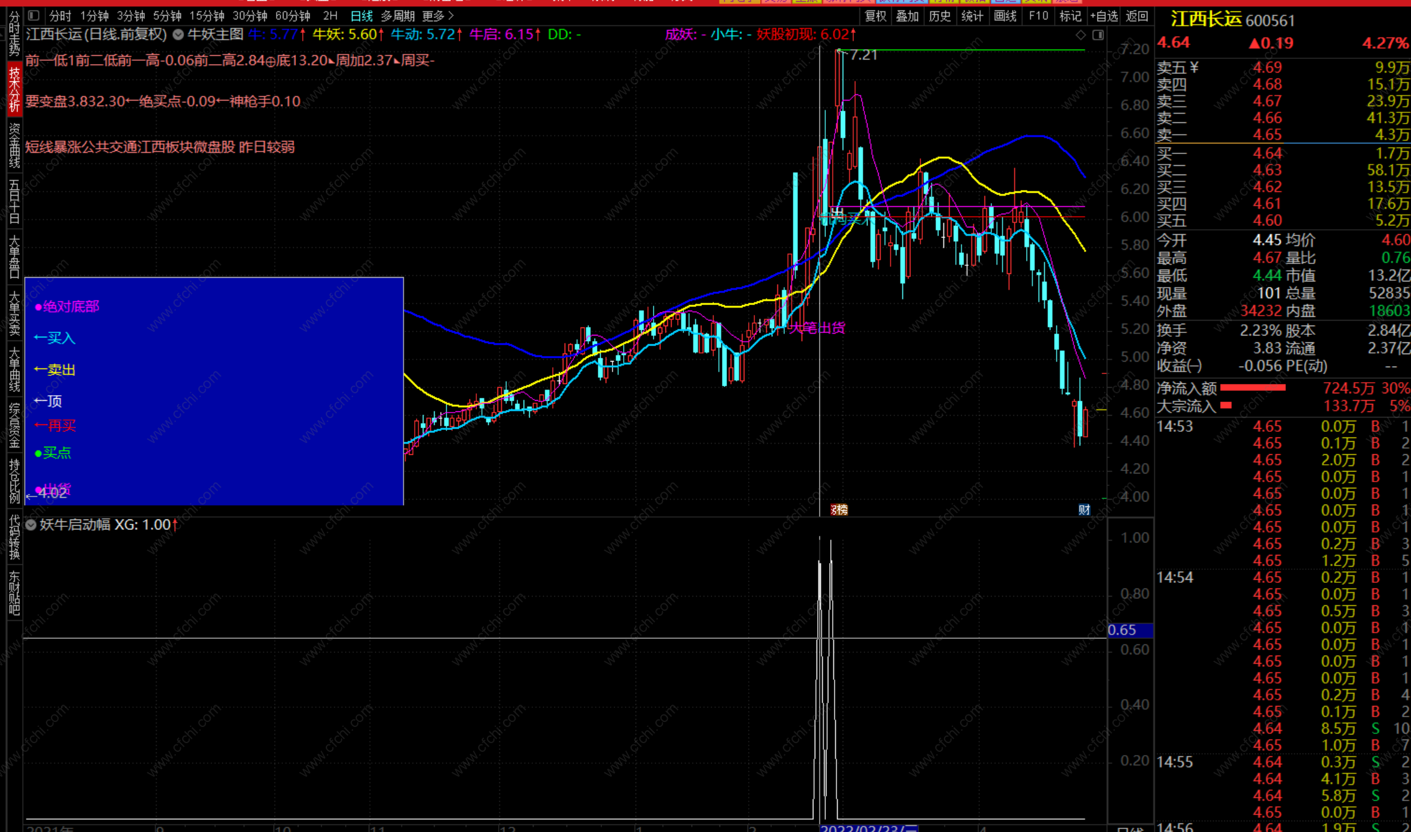Open the 画线 drawing tools

point(1004,16)
